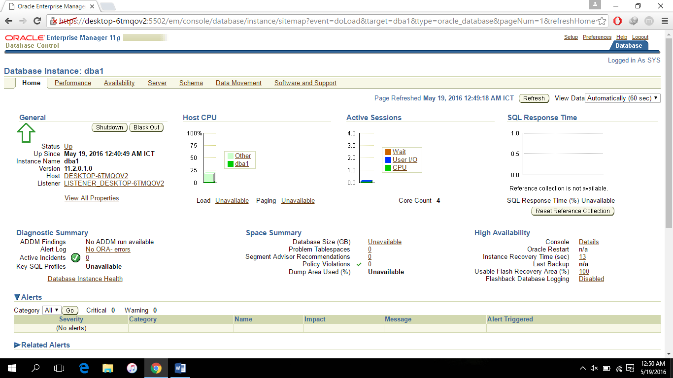The height and width of the screenshot is (378, 673).
Task: Click the green dba1 legend swatch
Action: tap(230, 164)
